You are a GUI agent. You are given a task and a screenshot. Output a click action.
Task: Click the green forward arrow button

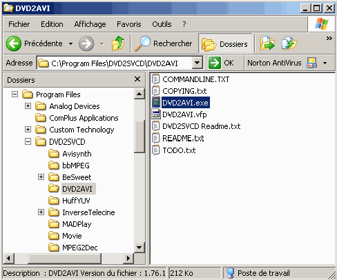(86, 43)
